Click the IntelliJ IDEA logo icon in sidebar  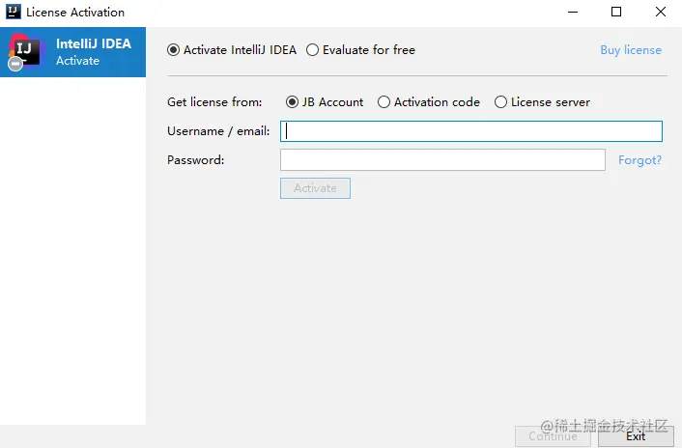click(x=25, y=52)
